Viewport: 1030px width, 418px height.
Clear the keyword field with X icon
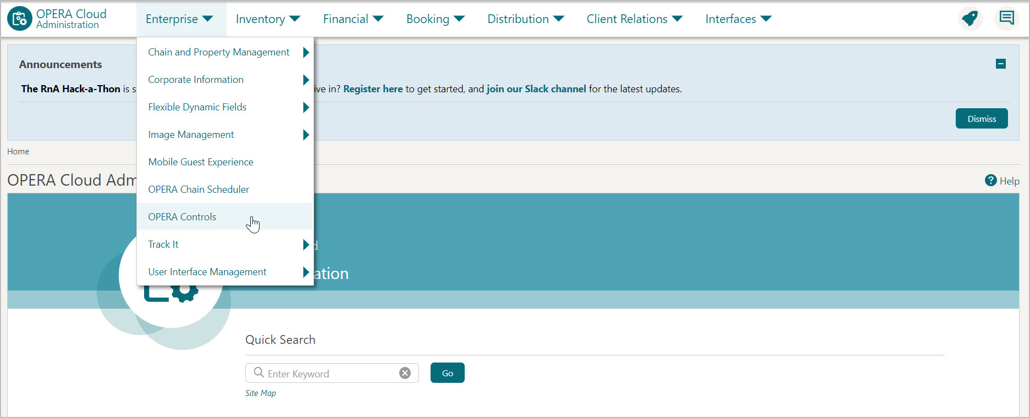(405, 373)
